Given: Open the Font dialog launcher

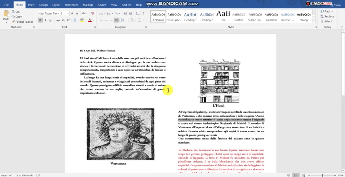Looking at the screenshot, I should [x=95, y=27].
